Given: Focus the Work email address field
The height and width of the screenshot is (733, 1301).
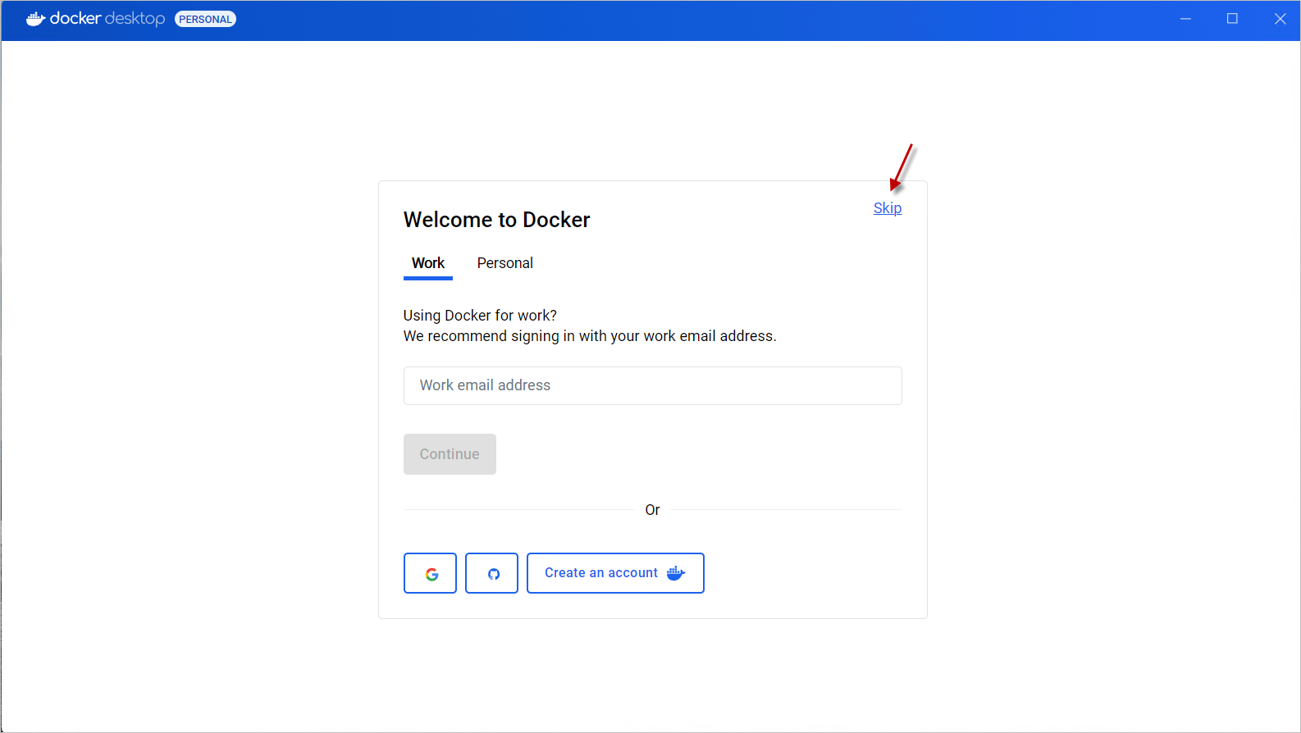Looking at the screenshot, I should click(653, 385).
